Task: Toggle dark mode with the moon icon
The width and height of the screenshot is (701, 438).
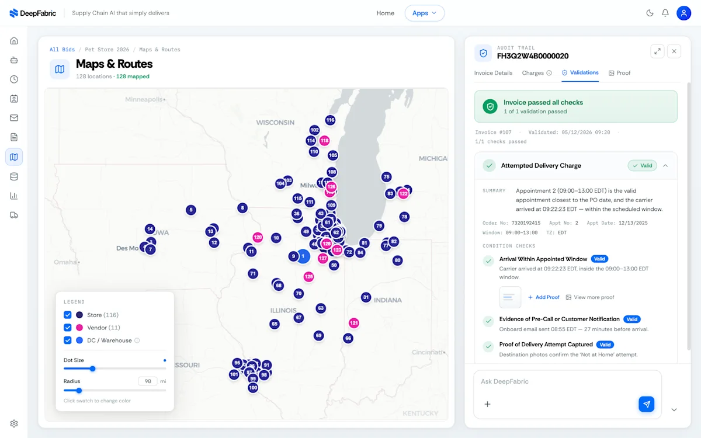Action: point(650,13)
